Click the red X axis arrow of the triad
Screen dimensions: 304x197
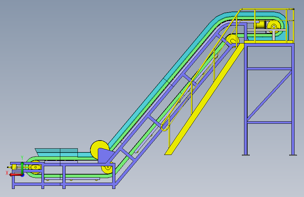point(15,175)
